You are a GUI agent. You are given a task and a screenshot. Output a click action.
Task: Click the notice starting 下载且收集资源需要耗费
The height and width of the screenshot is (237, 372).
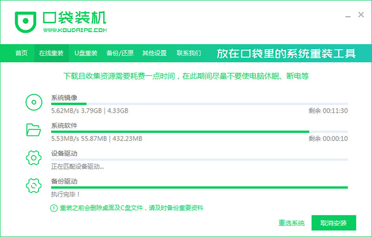pos(186,76)
